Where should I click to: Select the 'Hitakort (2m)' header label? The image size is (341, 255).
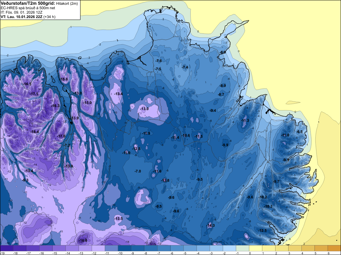pos(67,3)
